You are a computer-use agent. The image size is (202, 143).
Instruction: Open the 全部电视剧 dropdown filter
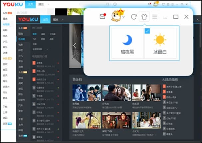tap(41, 49)
